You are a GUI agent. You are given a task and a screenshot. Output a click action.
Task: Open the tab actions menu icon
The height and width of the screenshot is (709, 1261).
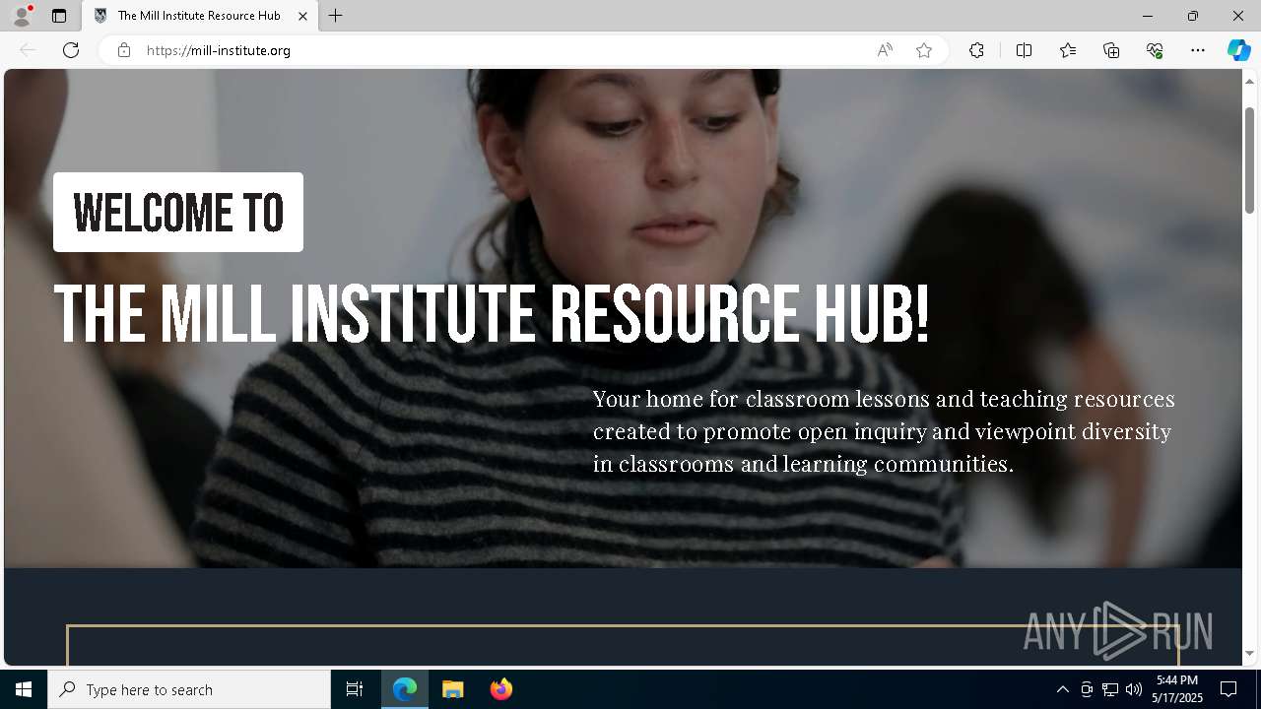coord(59,16)
